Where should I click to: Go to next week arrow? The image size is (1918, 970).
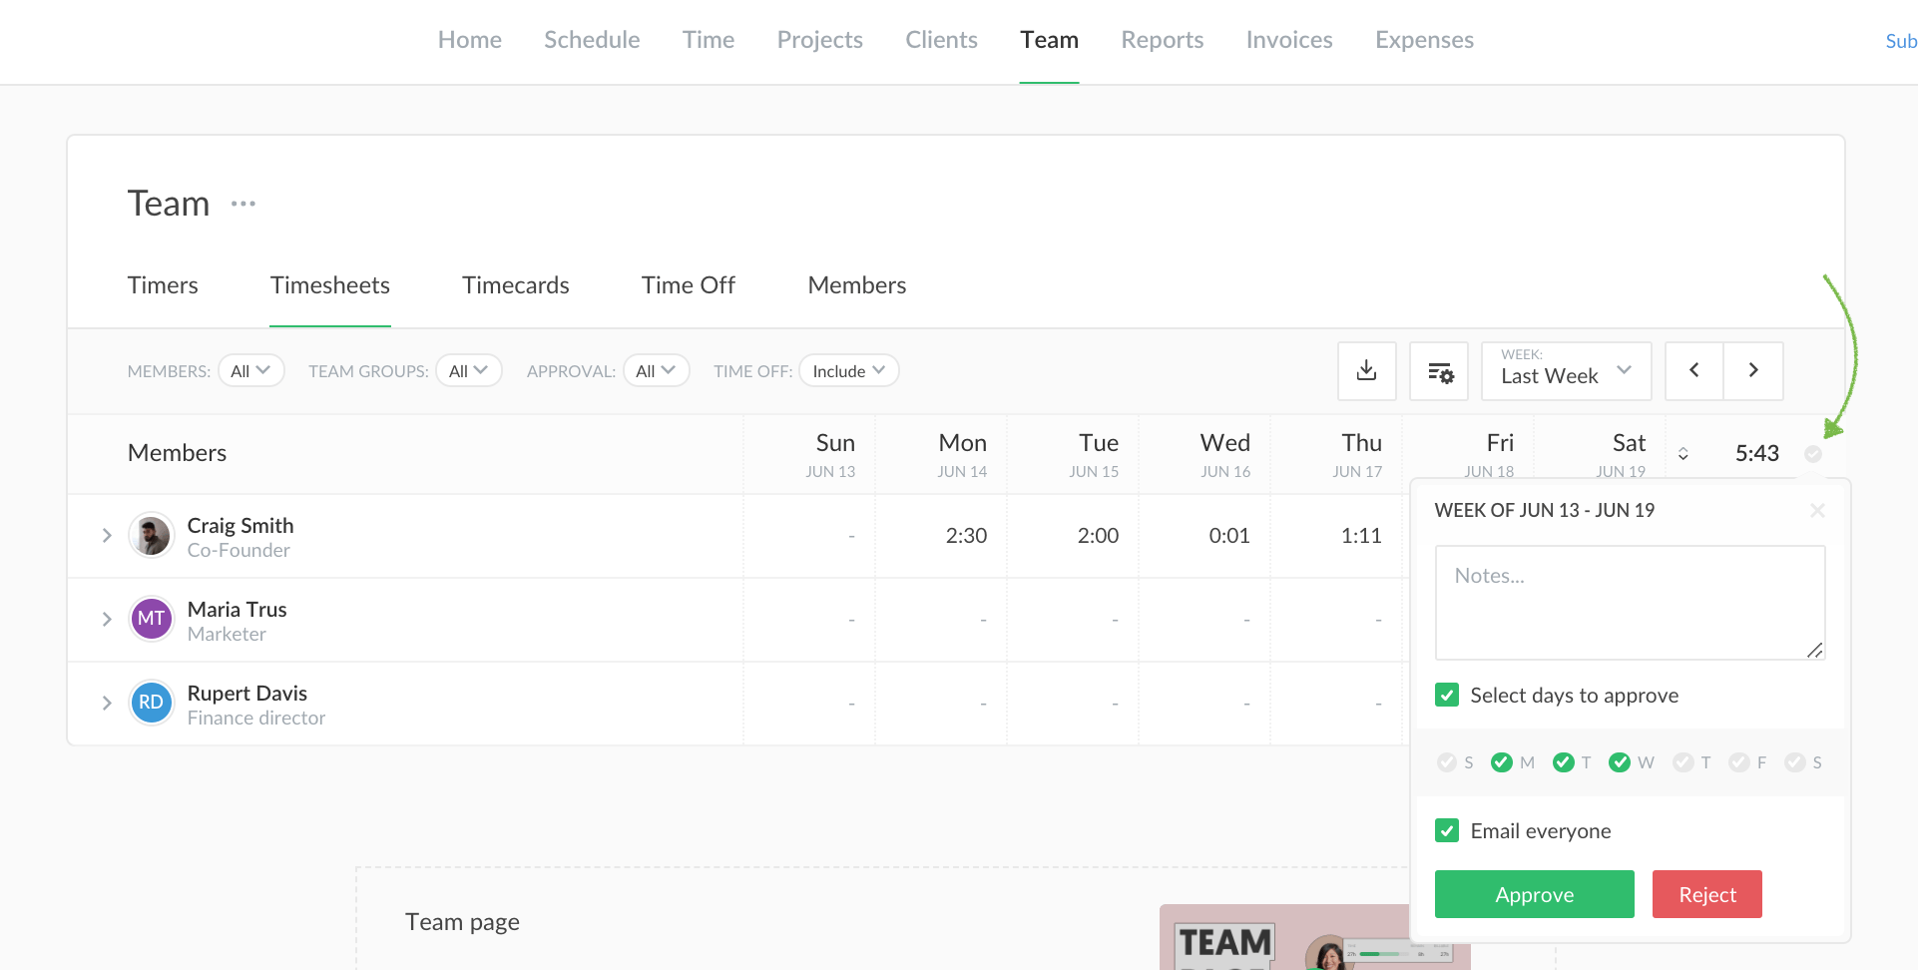(x=1753, y=370)
